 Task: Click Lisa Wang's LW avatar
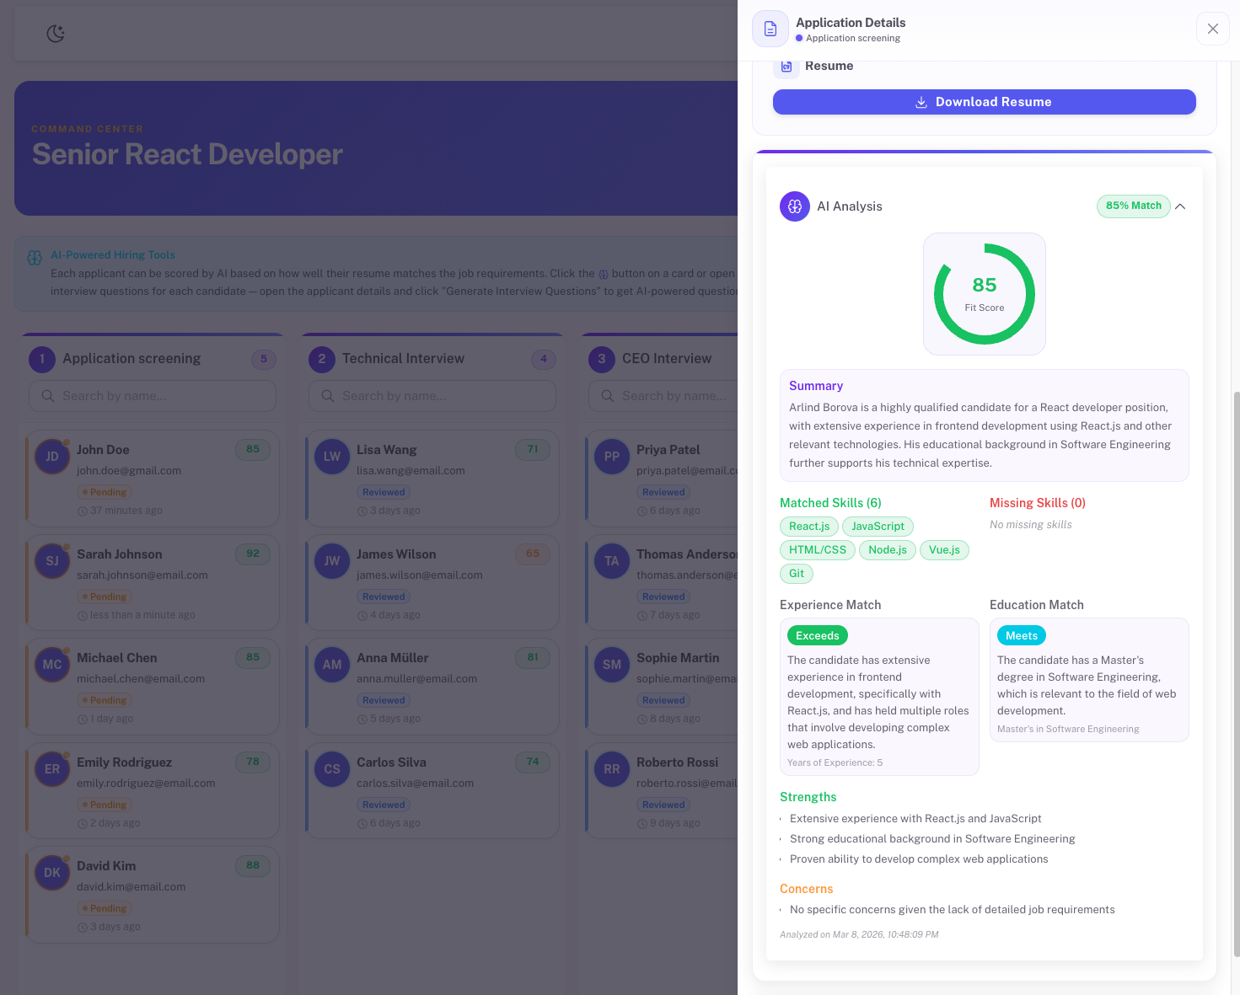[x=332, y=457]
